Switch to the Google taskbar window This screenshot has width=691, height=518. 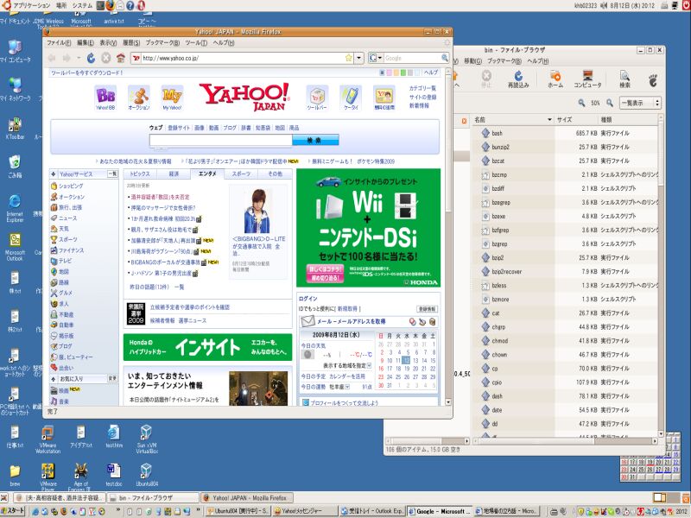coord(440,511)
